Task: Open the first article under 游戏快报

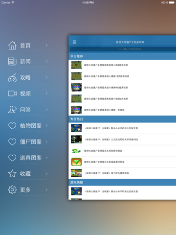Action: tap(122, 191)
